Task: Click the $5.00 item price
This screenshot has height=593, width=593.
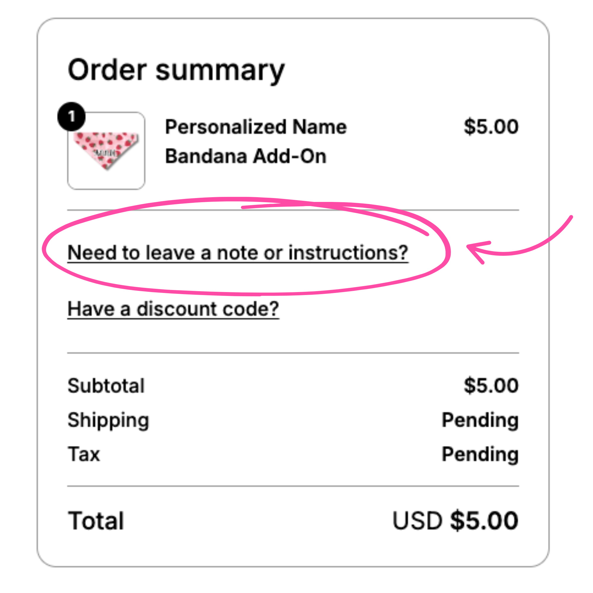Action: [491, 127]
